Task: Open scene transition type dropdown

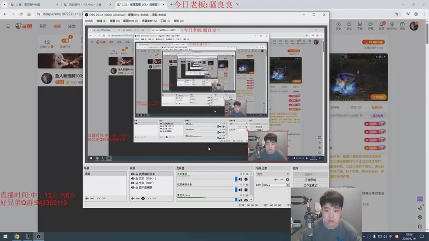Action: [x=273, y=174]
